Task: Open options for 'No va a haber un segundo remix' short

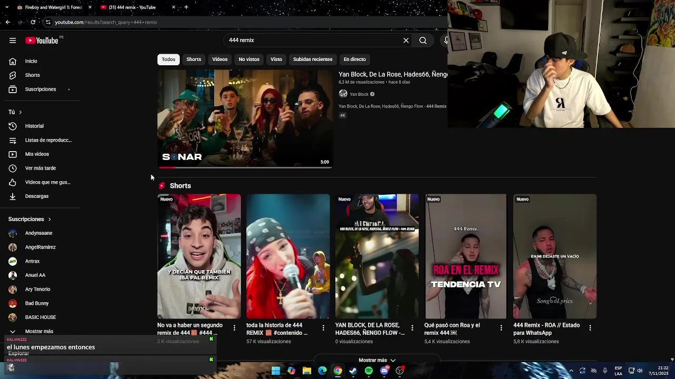Action: [234, 327]
